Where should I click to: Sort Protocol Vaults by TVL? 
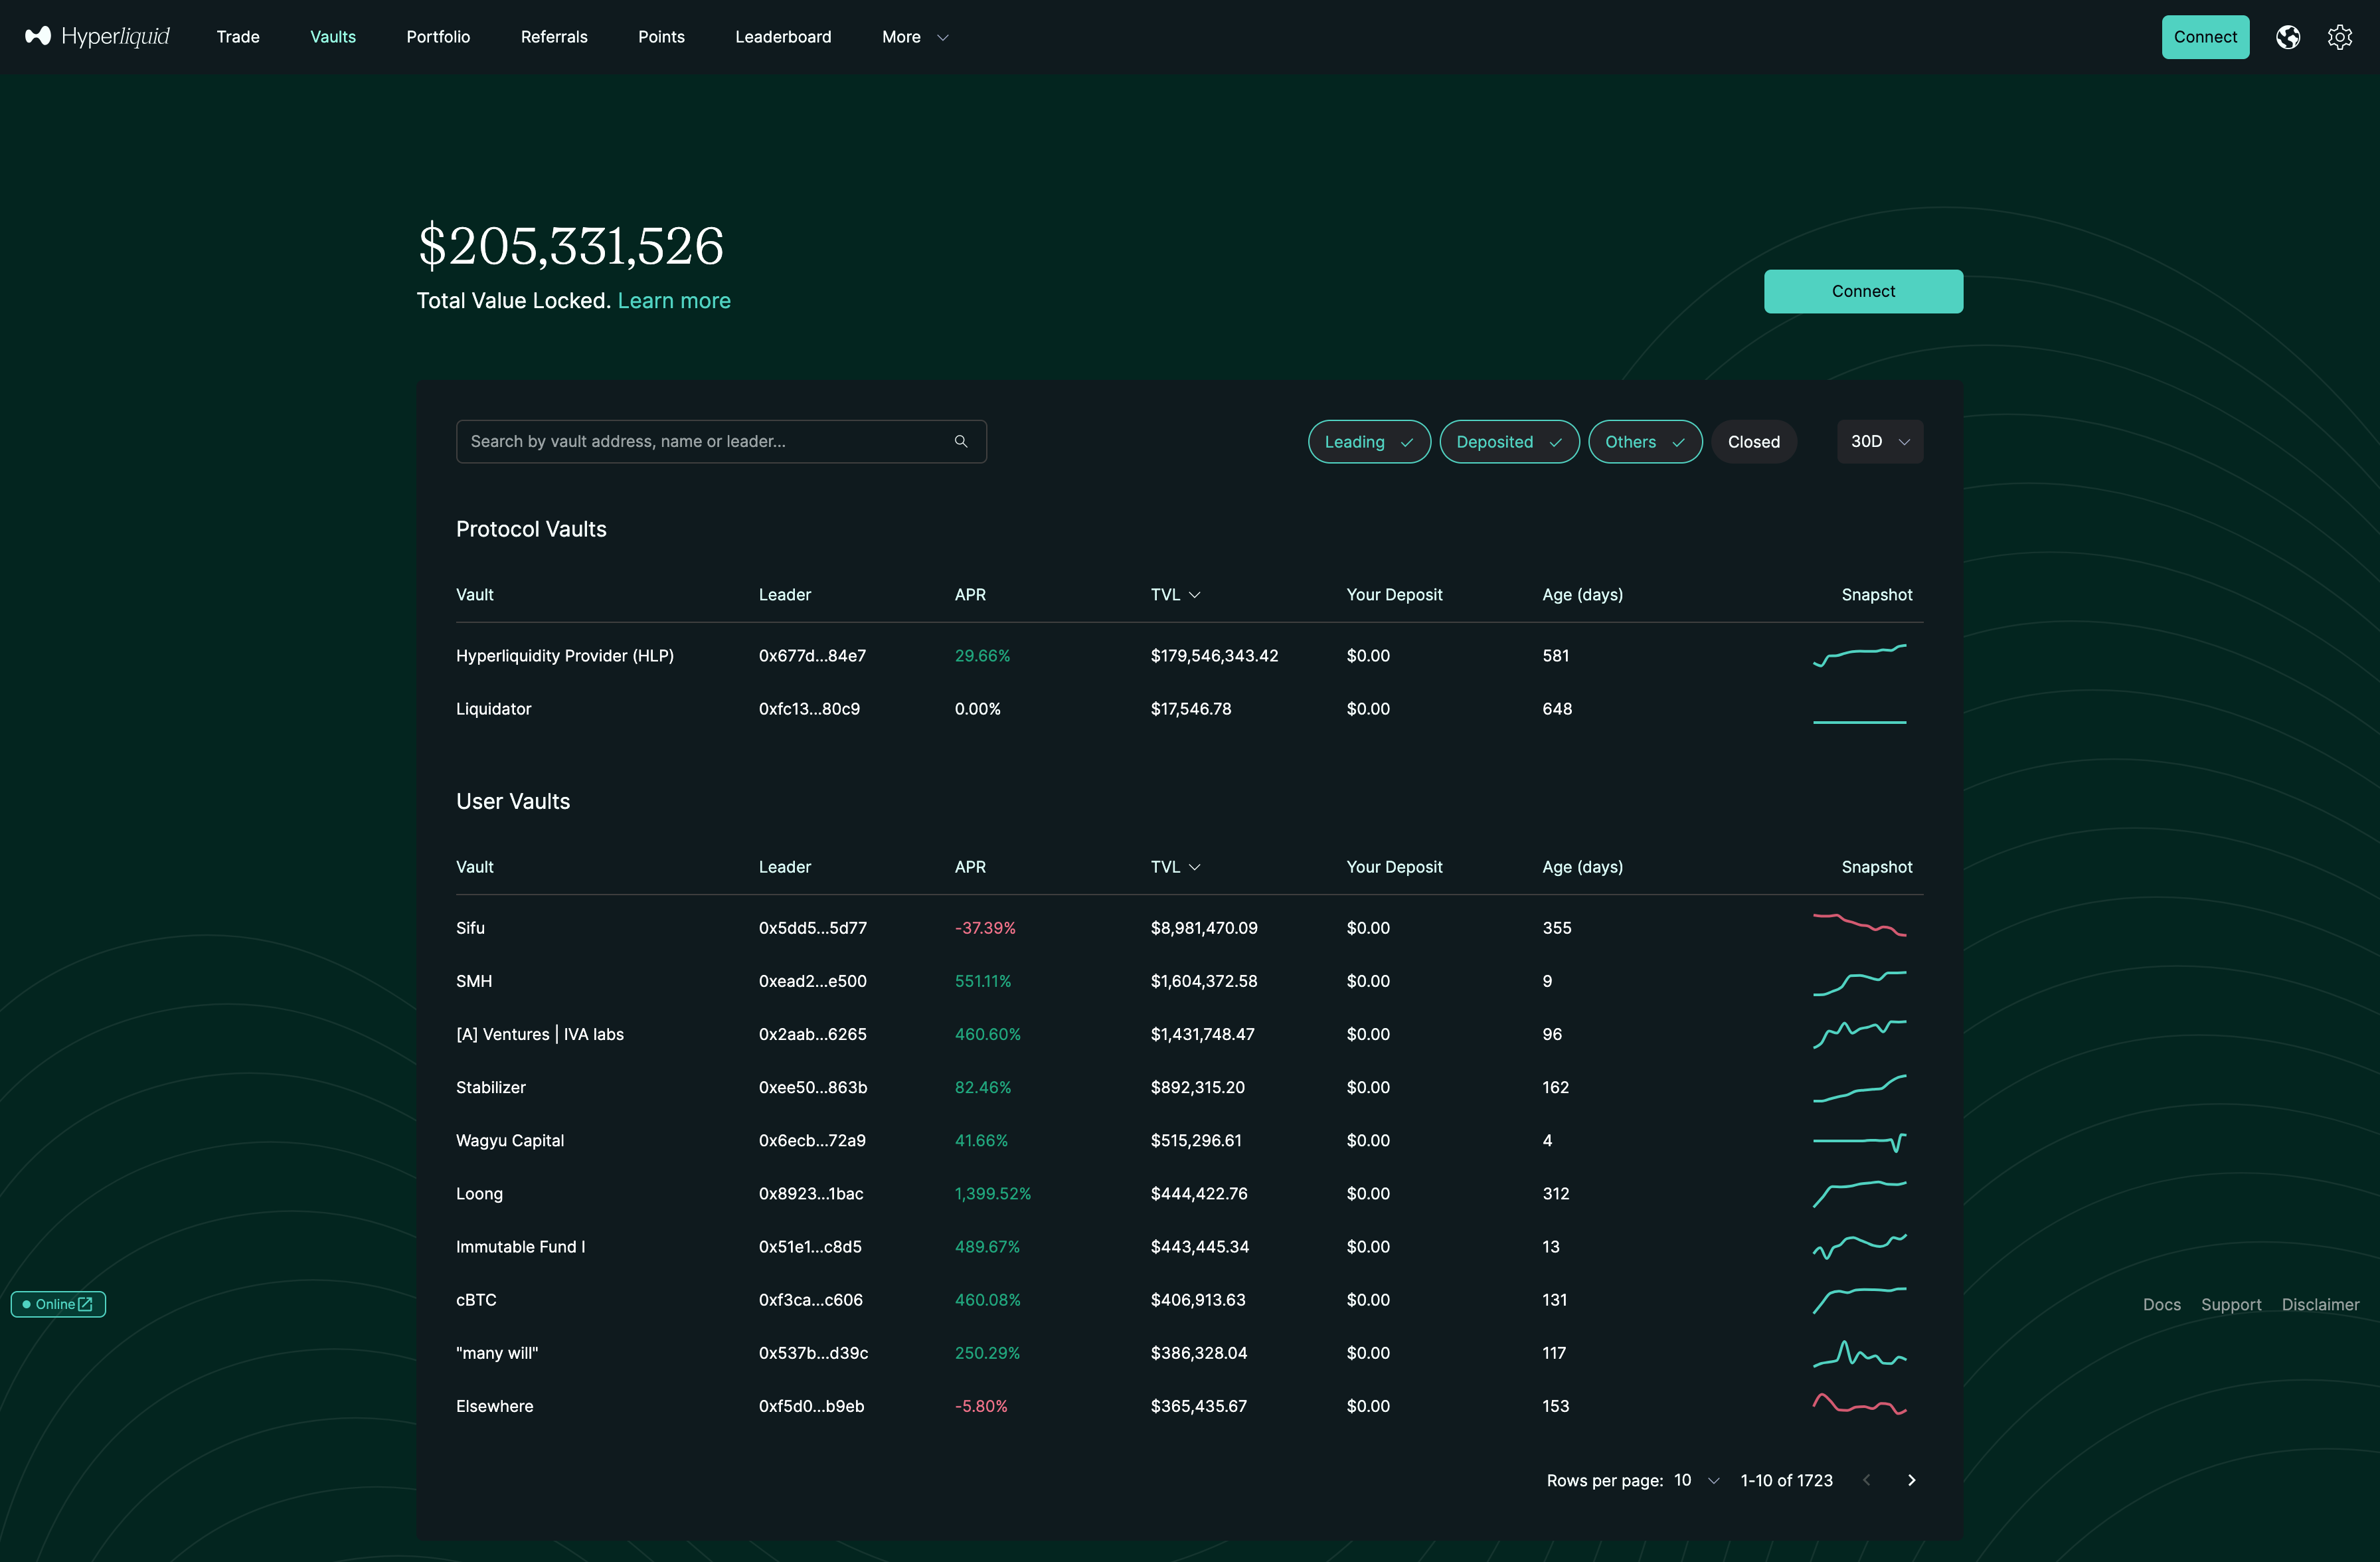[x=1175, y=595]
